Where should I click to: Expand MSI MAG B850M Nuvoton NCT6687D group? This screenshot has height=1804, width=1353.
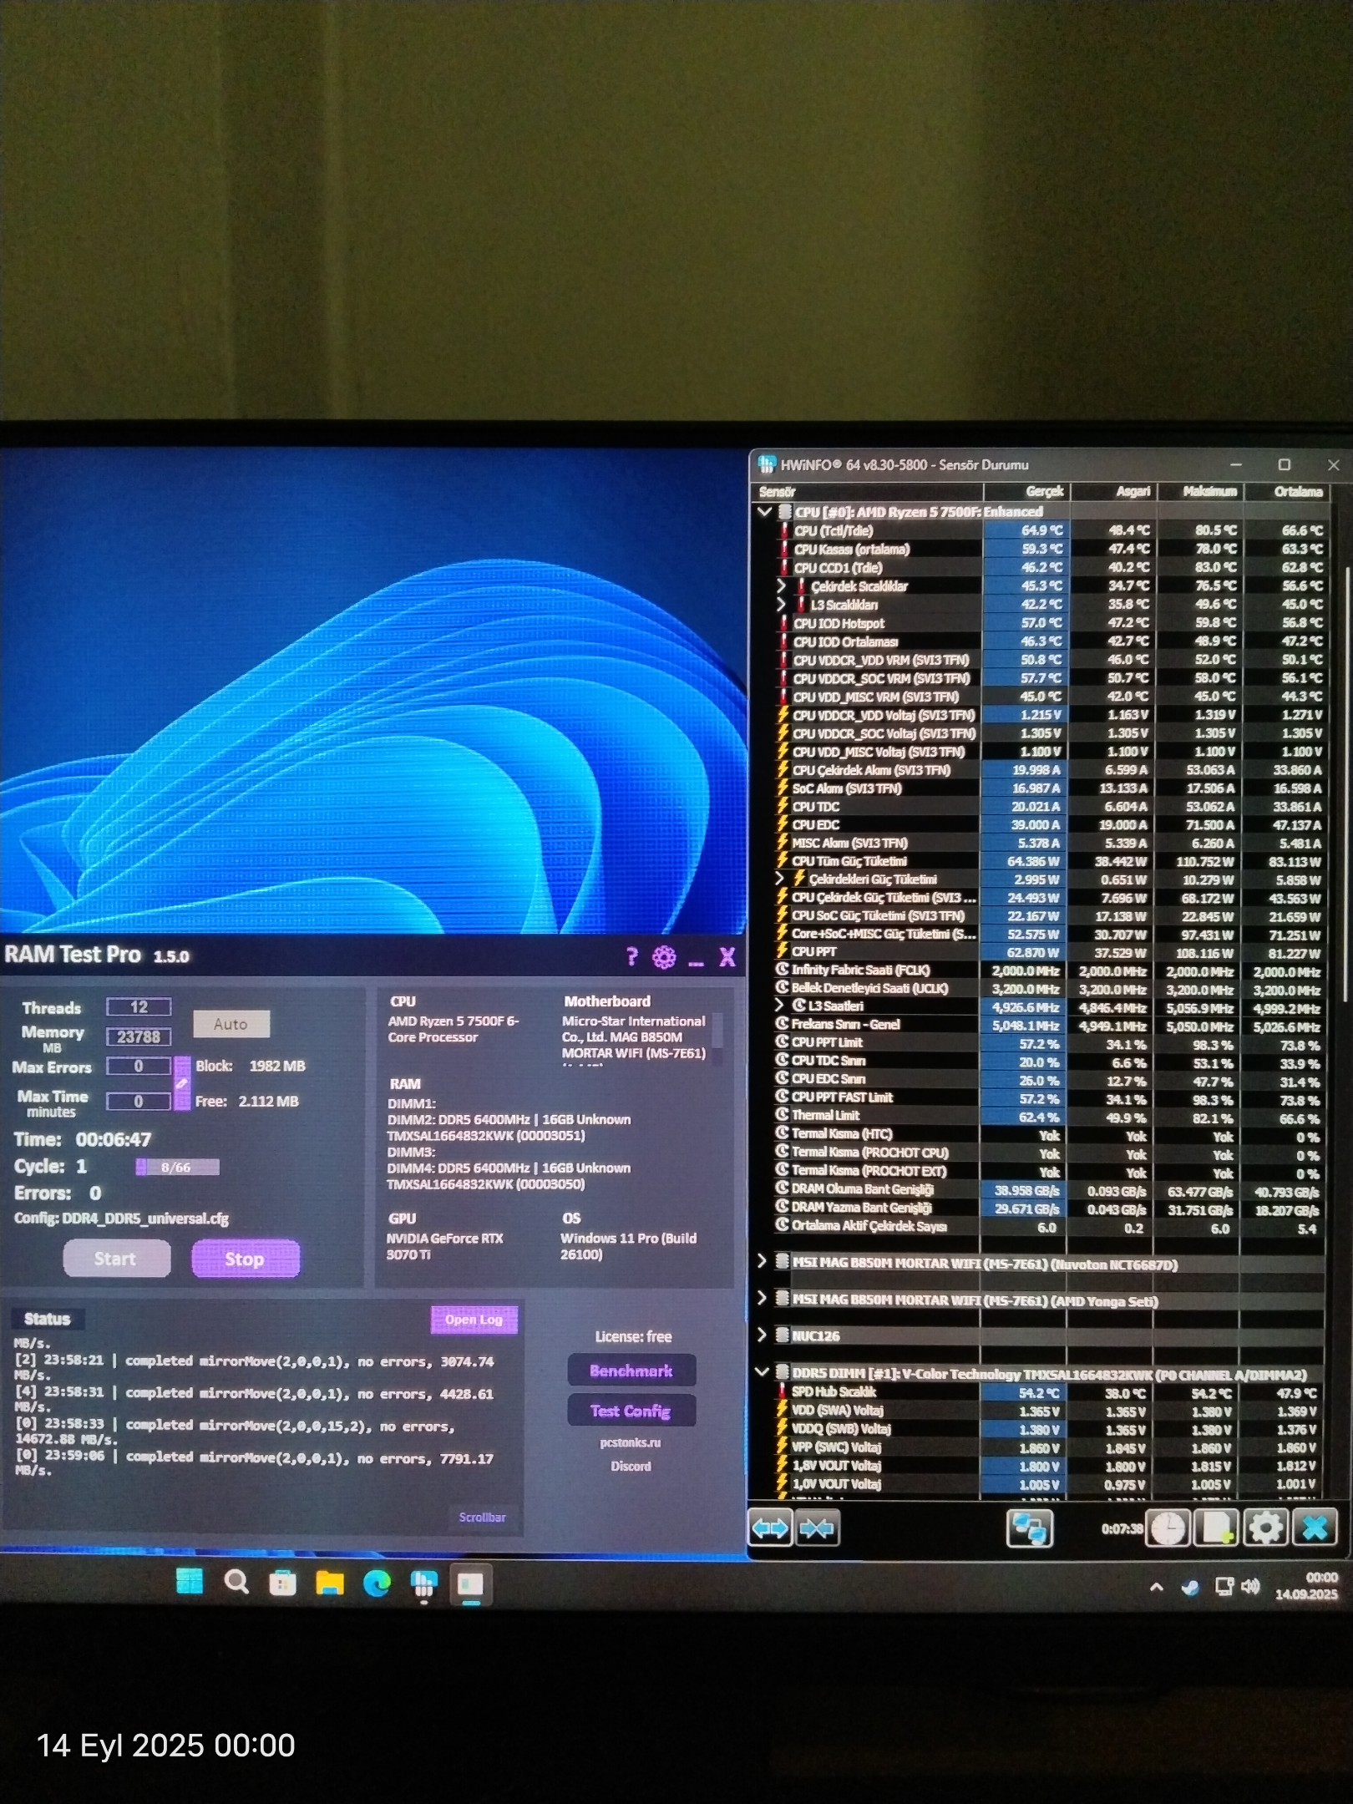pos(762,1261)
